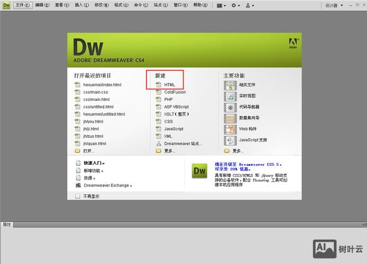Click the file icon beside jh/zuo.html
This screenshot has width=367, height=264.
[x=78, y=136]
